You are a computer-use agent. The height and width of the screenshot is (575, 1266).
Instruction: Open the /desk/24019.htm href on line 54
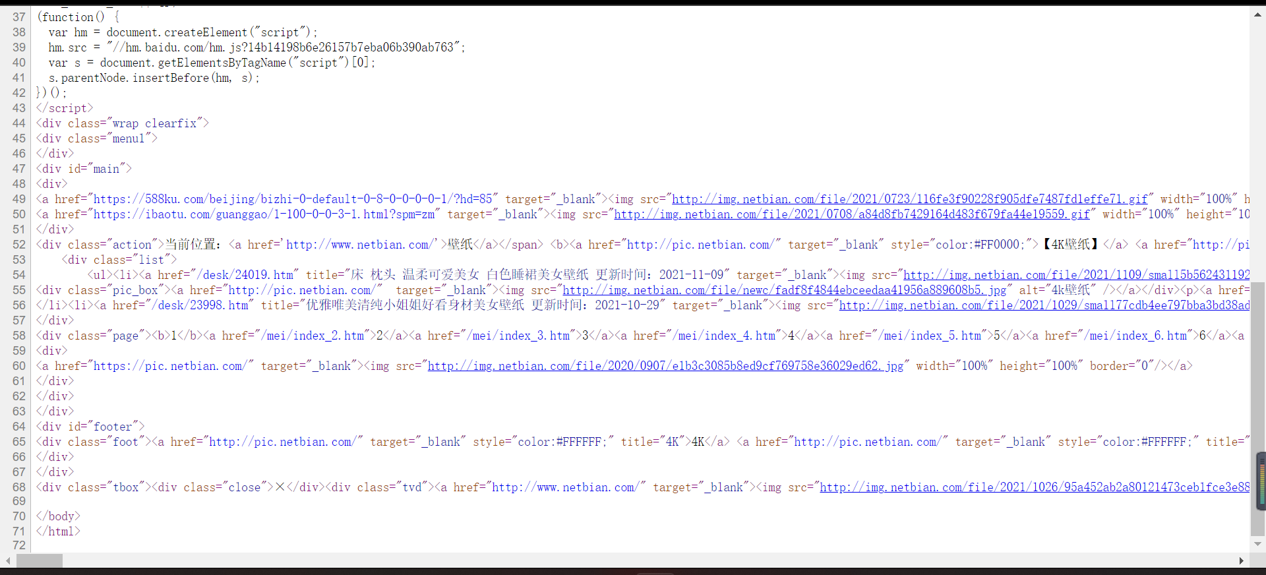tap(245, 275)
